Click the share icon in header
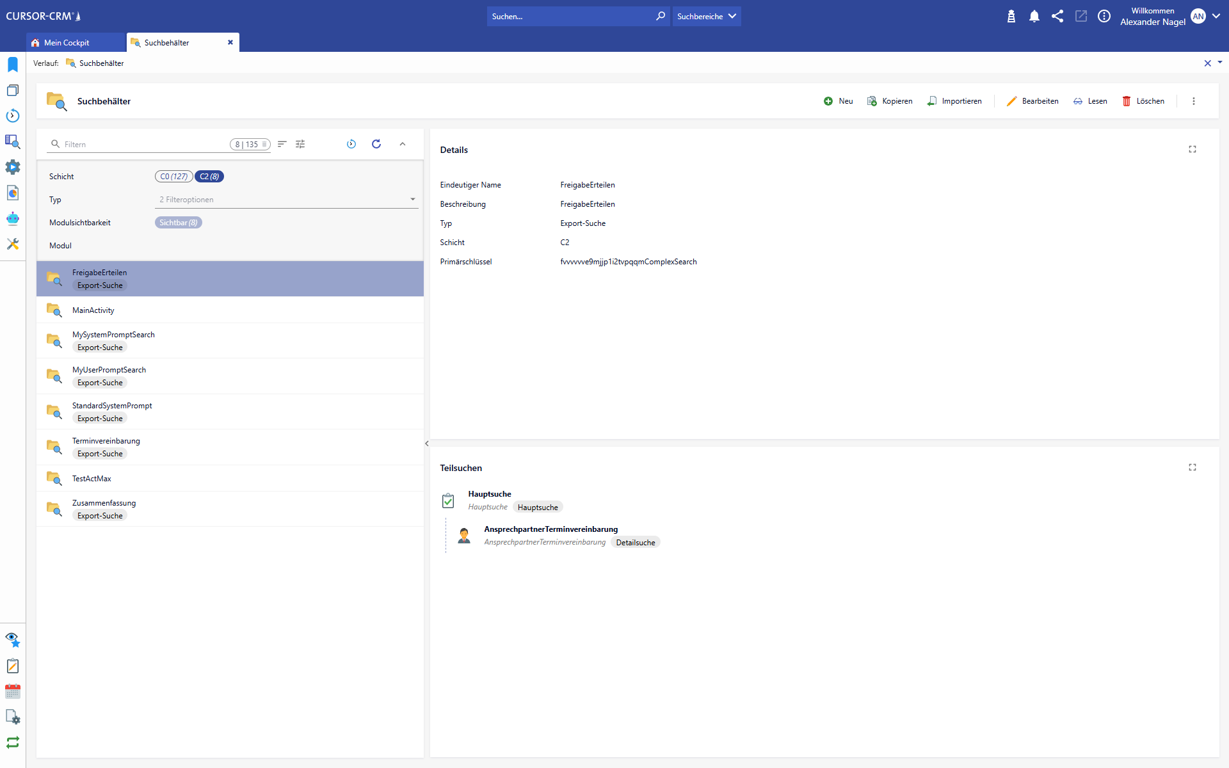1229x768 pixels. pos(1057,16)
